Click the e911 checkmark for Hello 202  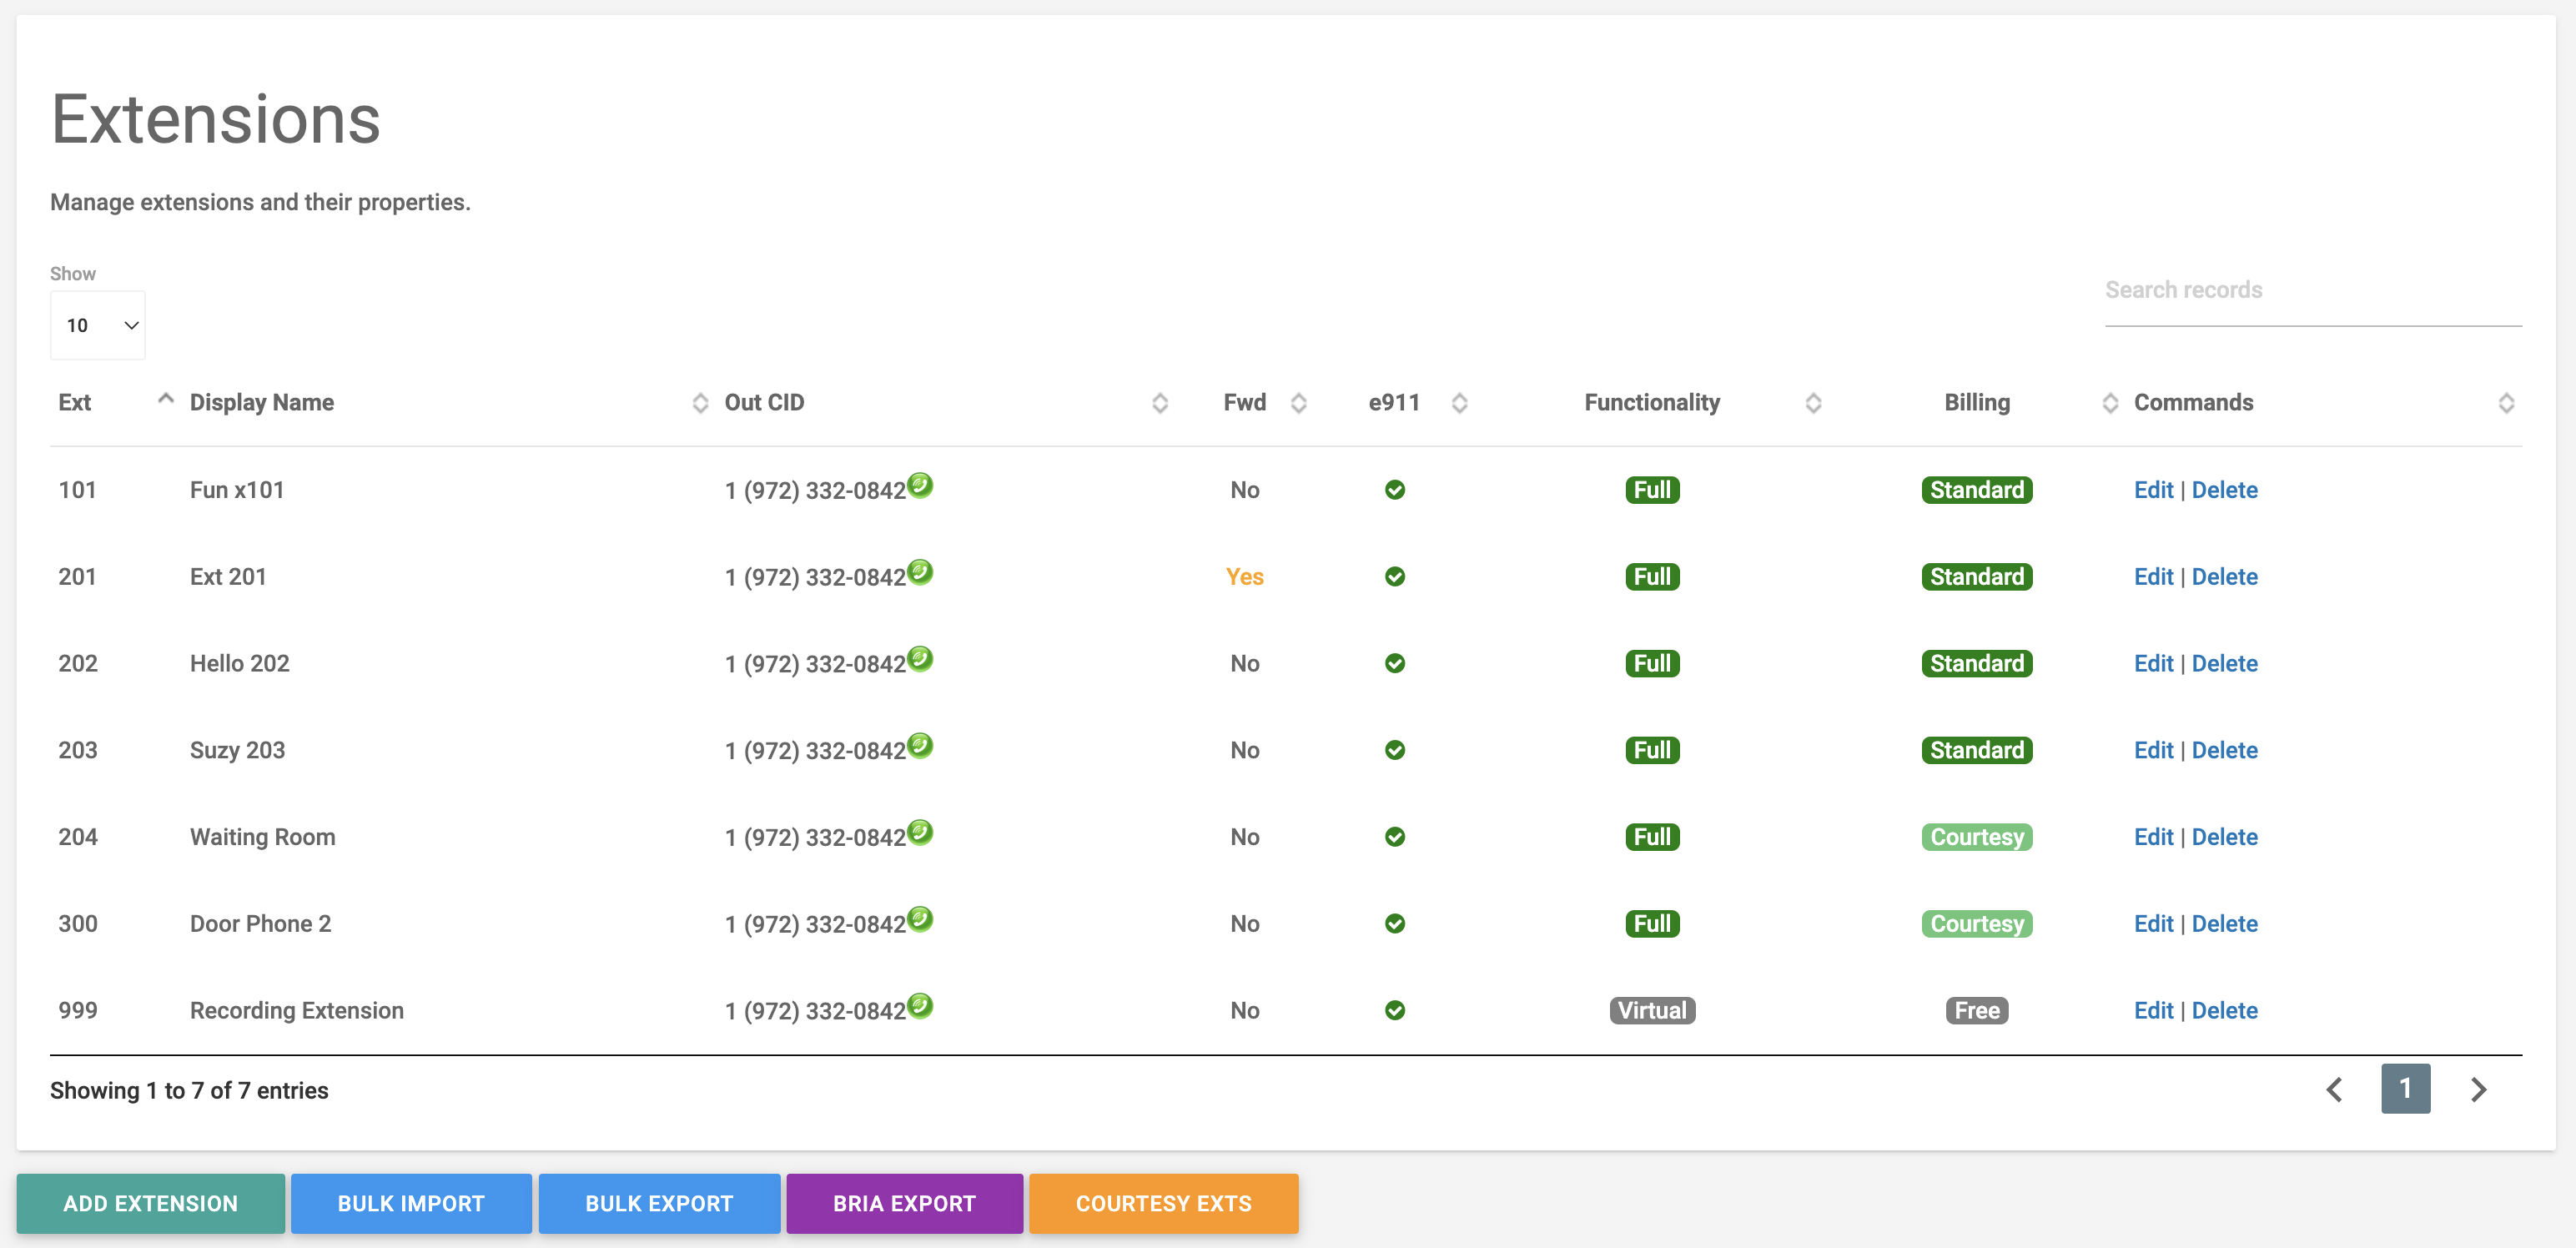pos(1395,664)
